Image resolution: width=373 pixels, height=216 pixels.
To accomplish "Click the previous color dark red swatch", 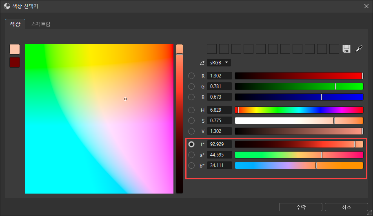I will pyautogui.click(x=15, y=62).
